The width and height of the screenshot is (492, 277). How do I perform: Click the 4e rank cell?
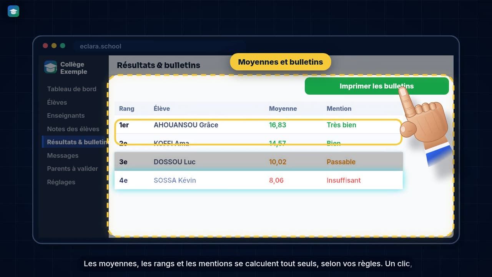click(123, 180)
